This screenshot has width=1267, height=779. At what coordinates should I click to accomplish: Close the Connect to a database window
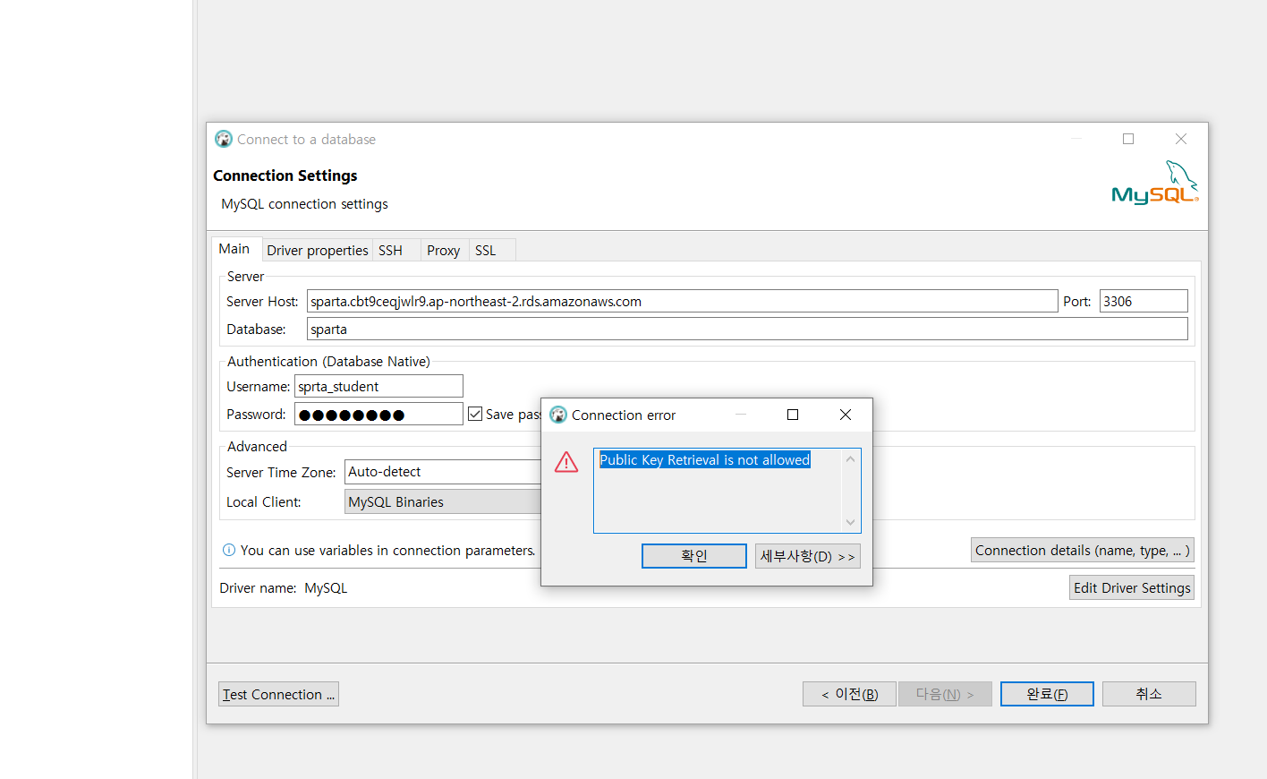pyautogui.click(x=1181, y=139)
